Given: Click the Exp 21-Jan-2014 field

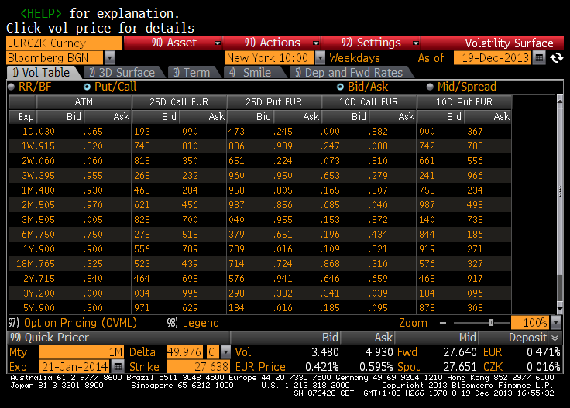Looking at the screenshot, I should point(74,367).
